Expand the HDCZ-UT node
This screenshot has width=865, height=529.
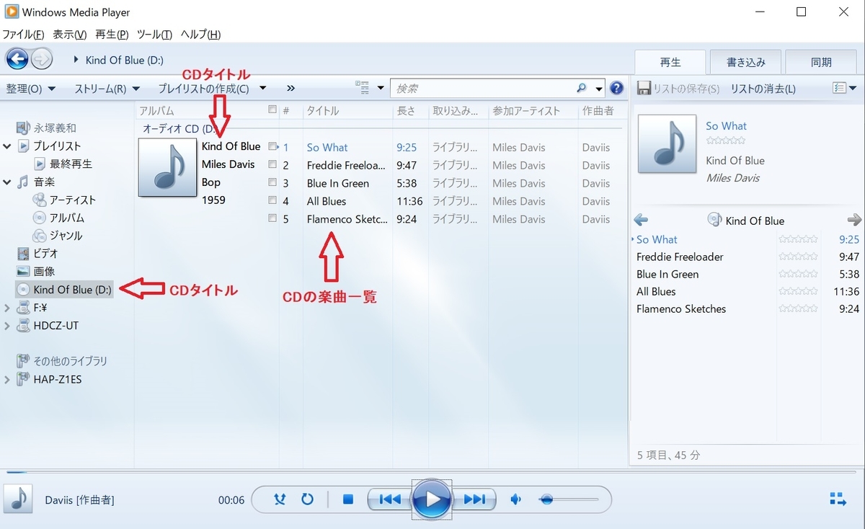tap(7, 326)
